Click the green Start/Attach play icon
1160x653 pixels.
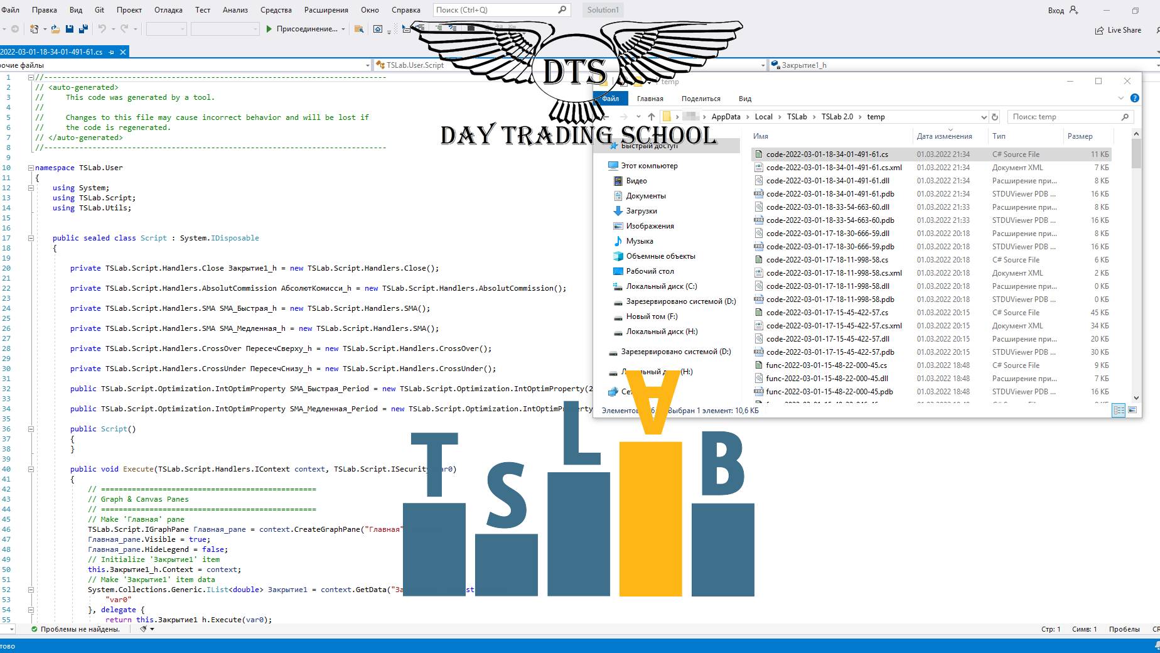269,29
